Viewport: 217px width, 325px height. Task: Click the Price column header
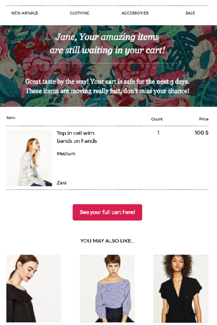coord(204,119)
